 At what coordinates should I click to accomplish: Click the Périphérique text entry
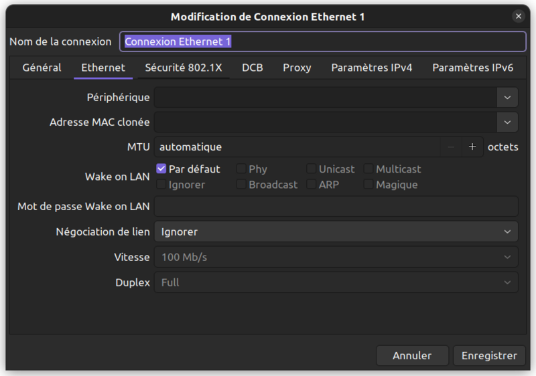pos(325,98)
